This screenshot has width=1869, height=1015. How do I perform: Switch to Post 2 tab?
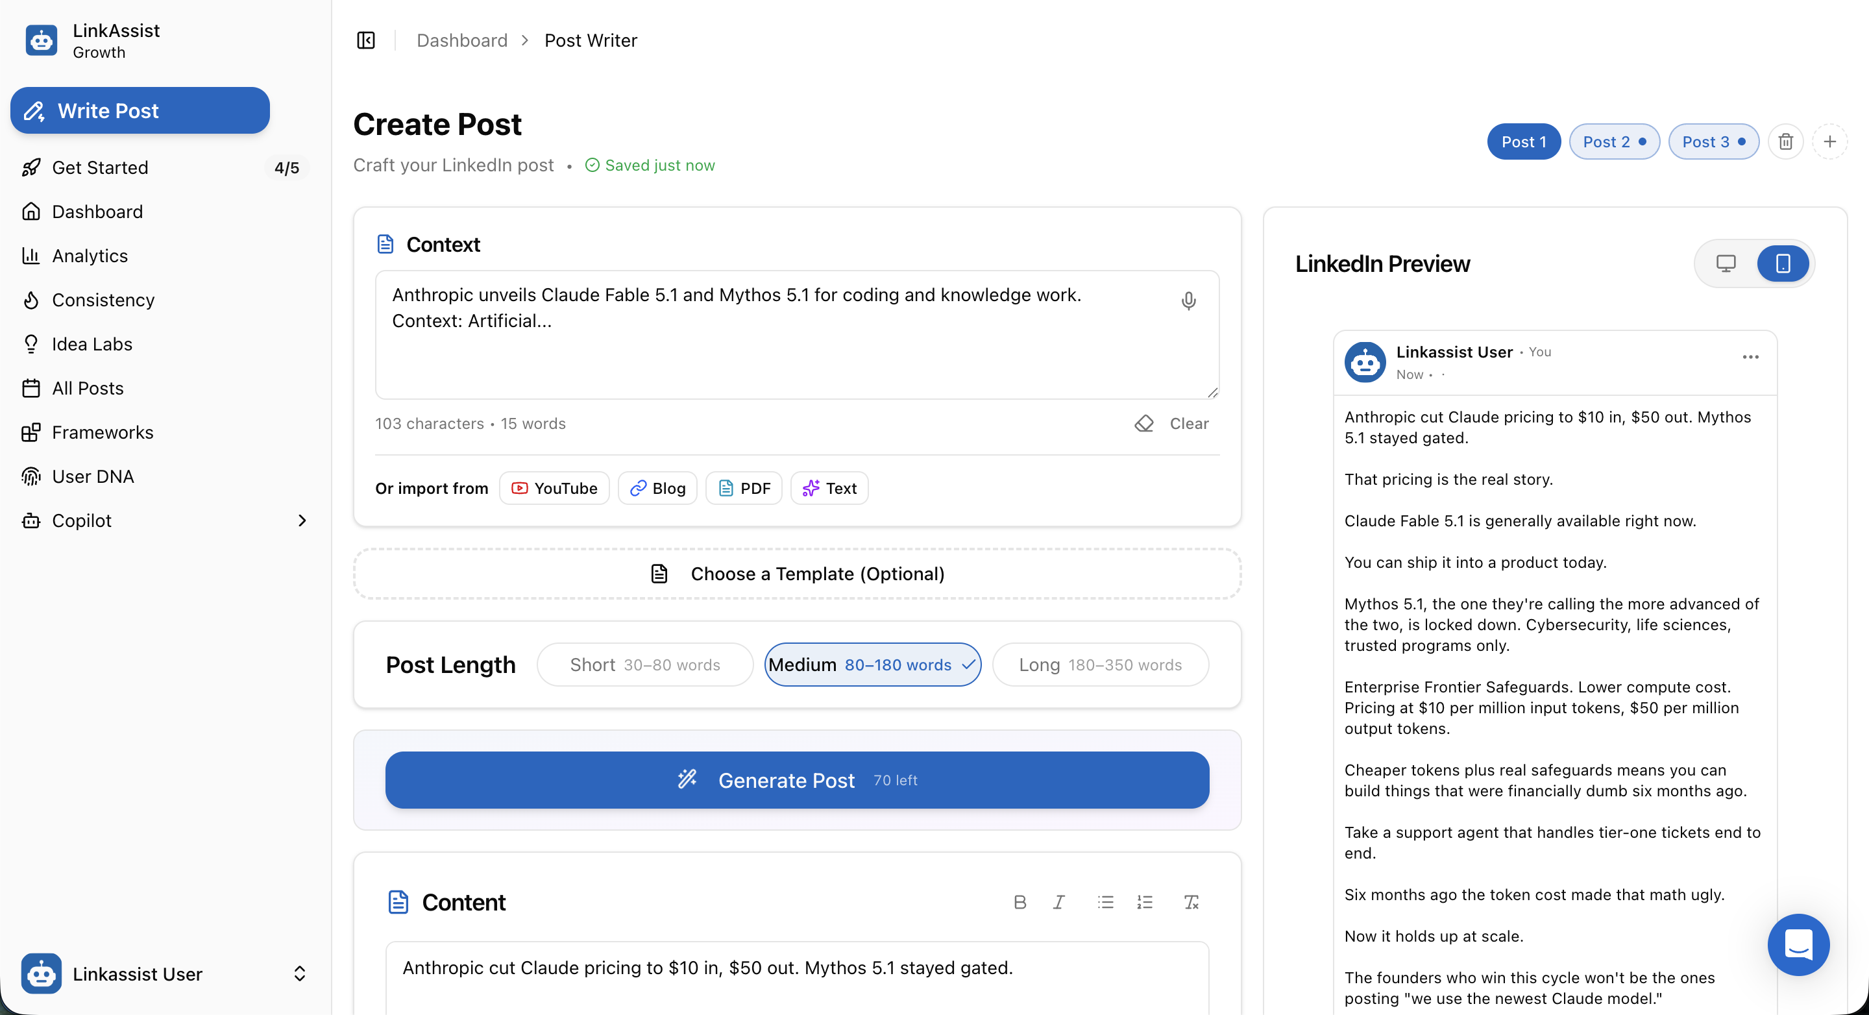(1615, 141)
